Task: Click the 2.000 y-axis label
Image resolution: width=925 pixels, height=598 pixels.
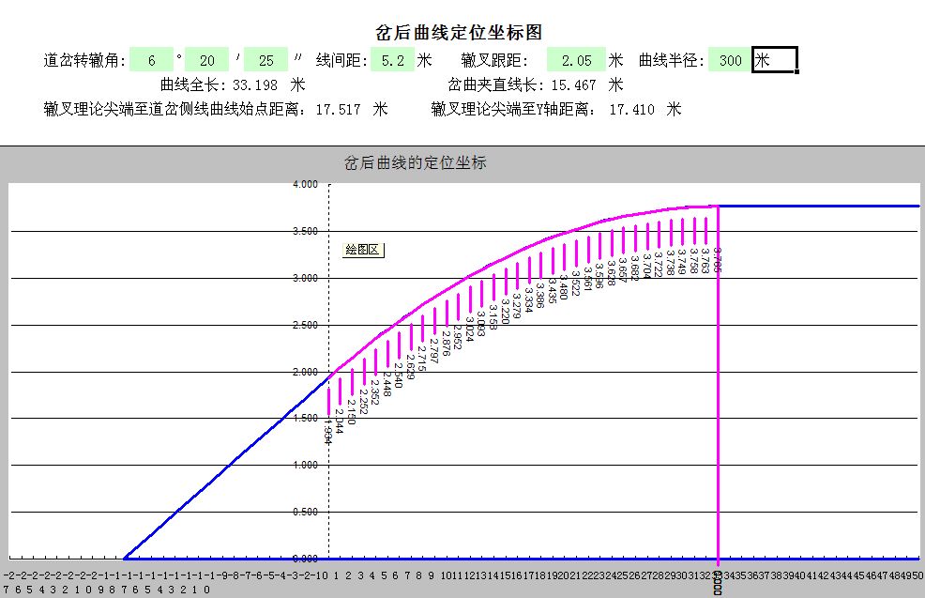Action: click(305, 372)
